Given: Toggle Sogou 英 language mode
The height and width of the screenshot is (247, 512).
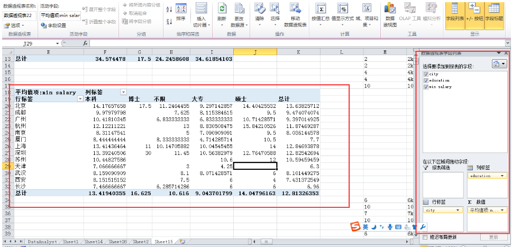Looking at the screenshot, I should (x=365, y=227).
